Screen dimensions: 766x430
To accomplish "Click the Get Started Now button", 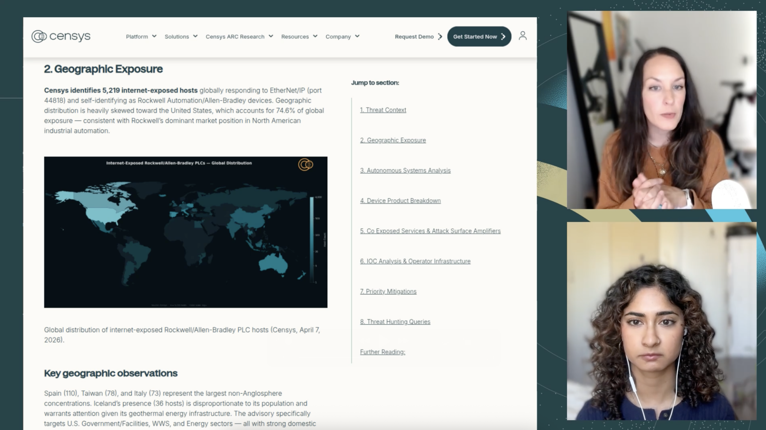I will [x=479, y=36].
